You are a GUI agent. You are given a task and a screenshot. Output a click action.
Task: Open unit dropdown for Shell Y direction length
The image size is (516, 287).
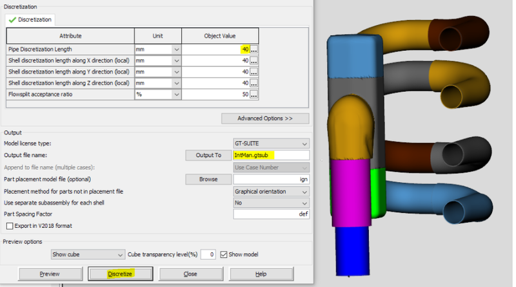tap(177, 72)
